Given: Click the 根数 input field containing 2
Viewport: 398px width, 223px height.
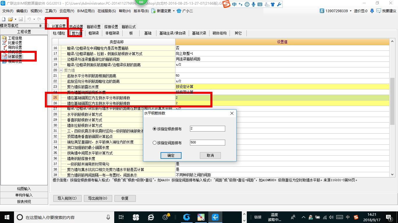Looking at the screenshot, I should 207,129.
